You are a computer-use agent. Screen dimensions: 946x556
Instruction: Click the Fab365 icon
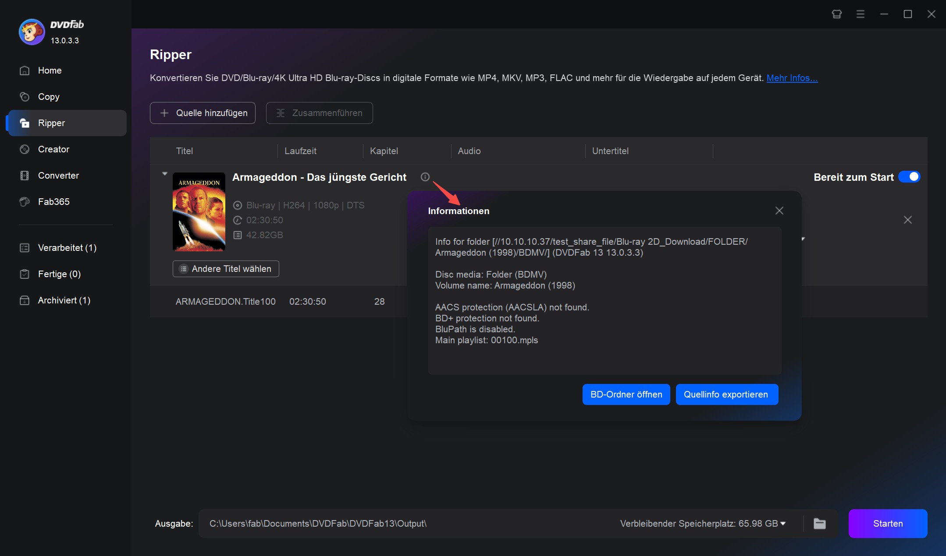tap(25, 202)
